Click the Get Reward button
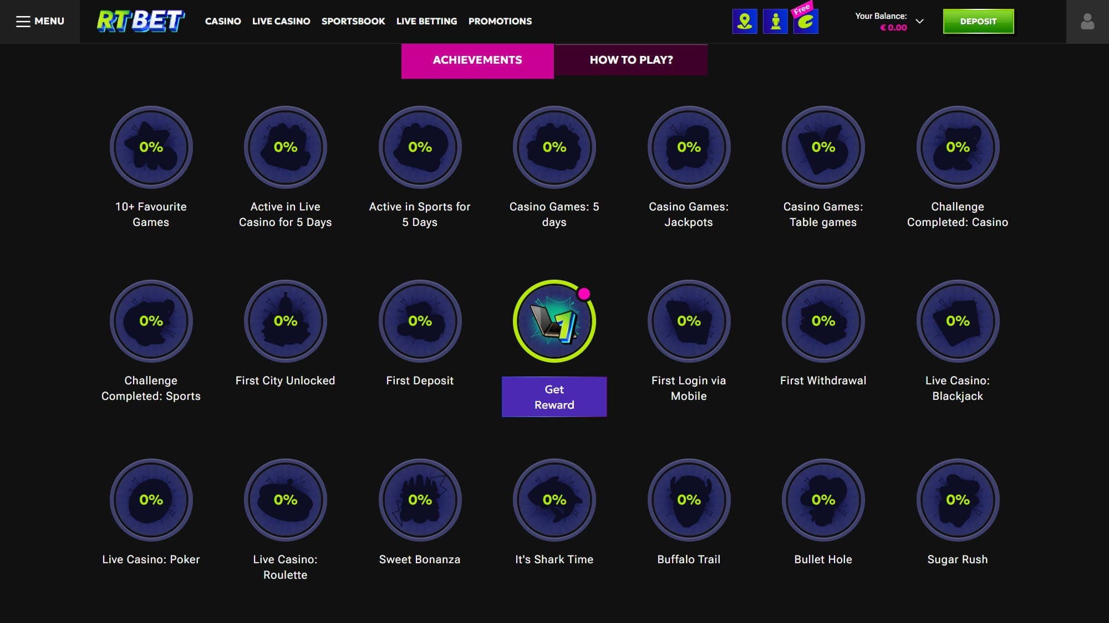 554,397
